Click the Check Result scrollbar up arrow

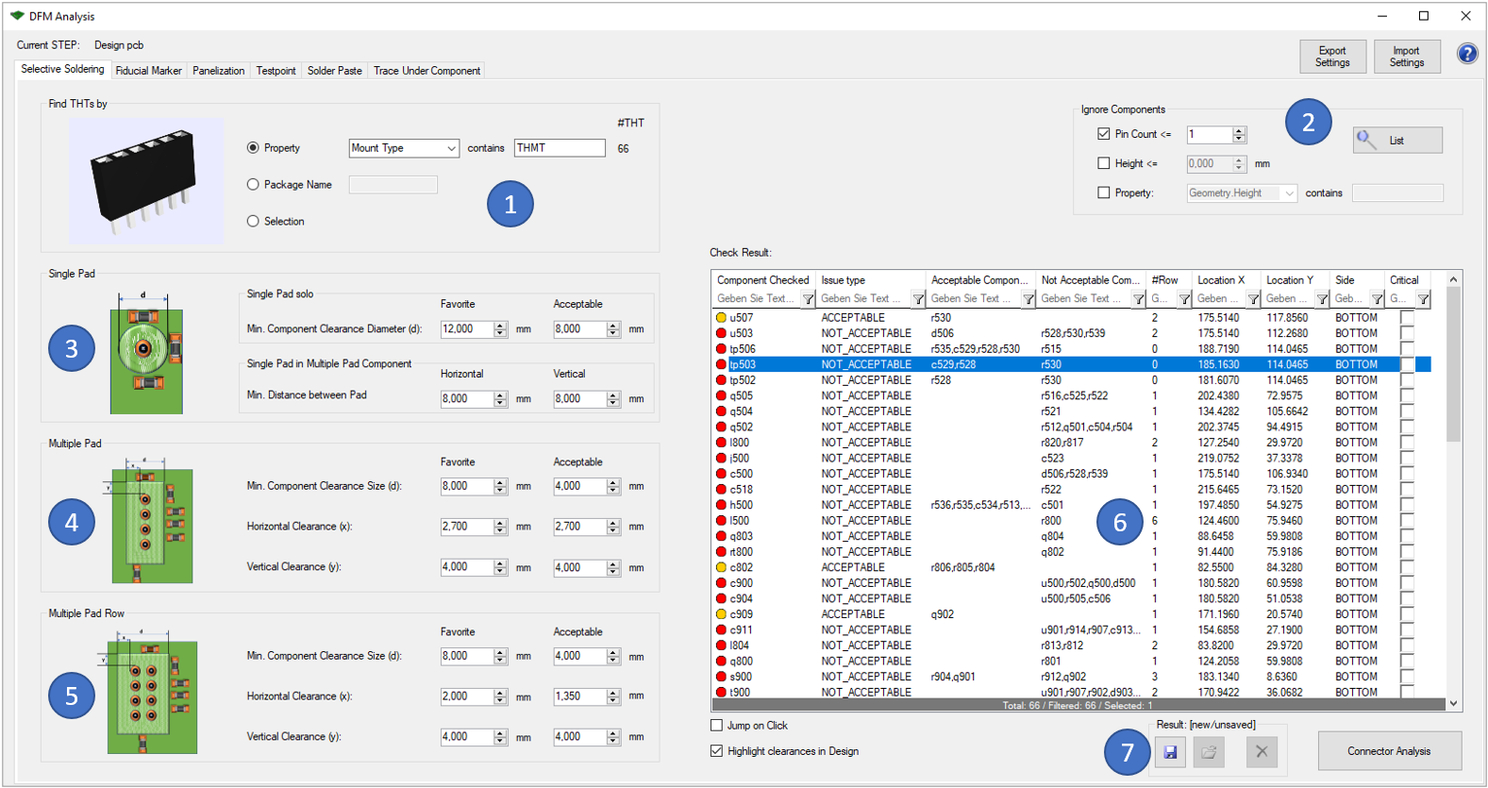(x=1453, y=279)
